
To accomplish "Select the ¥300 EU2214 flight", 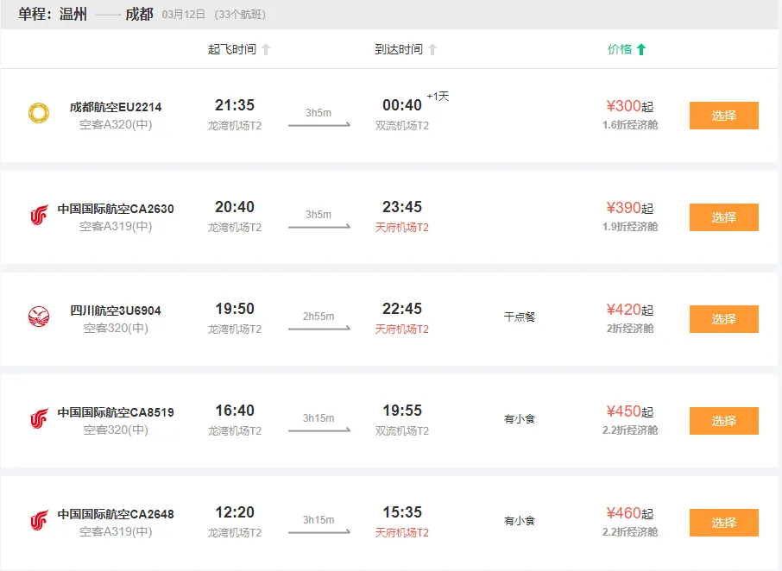I will click(723, 116).
